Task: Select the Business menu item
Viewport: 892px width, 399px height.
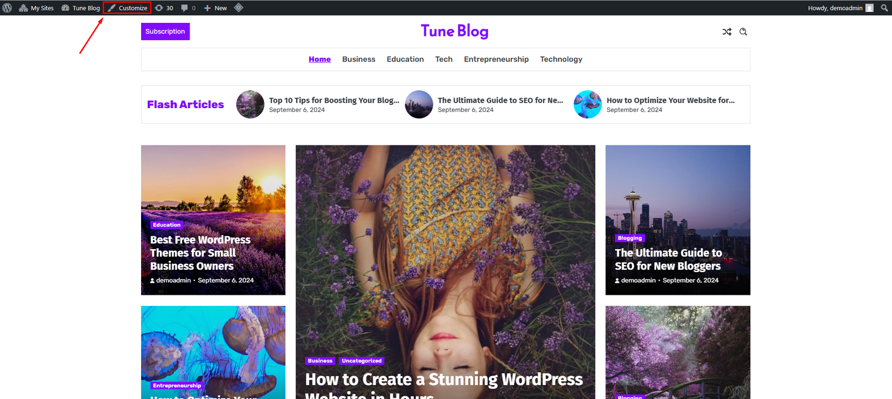Action: (358, 59)
